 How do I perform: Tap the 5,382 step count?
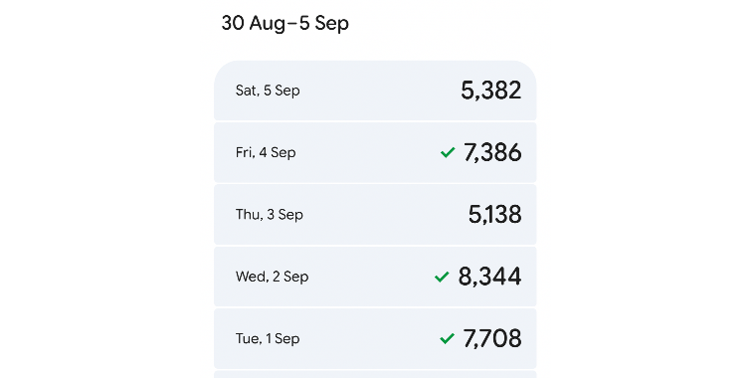pos(490,91)
